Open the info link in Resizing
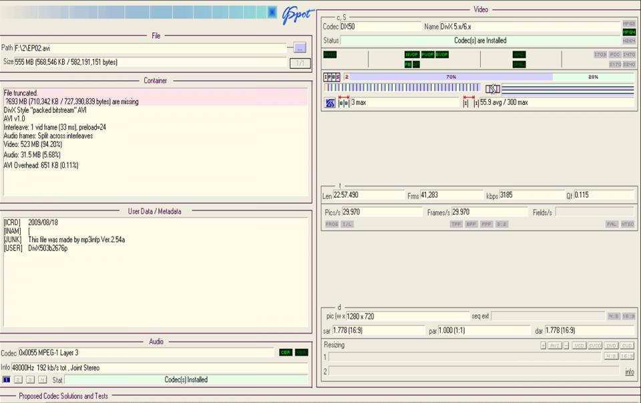 point(630,372)
